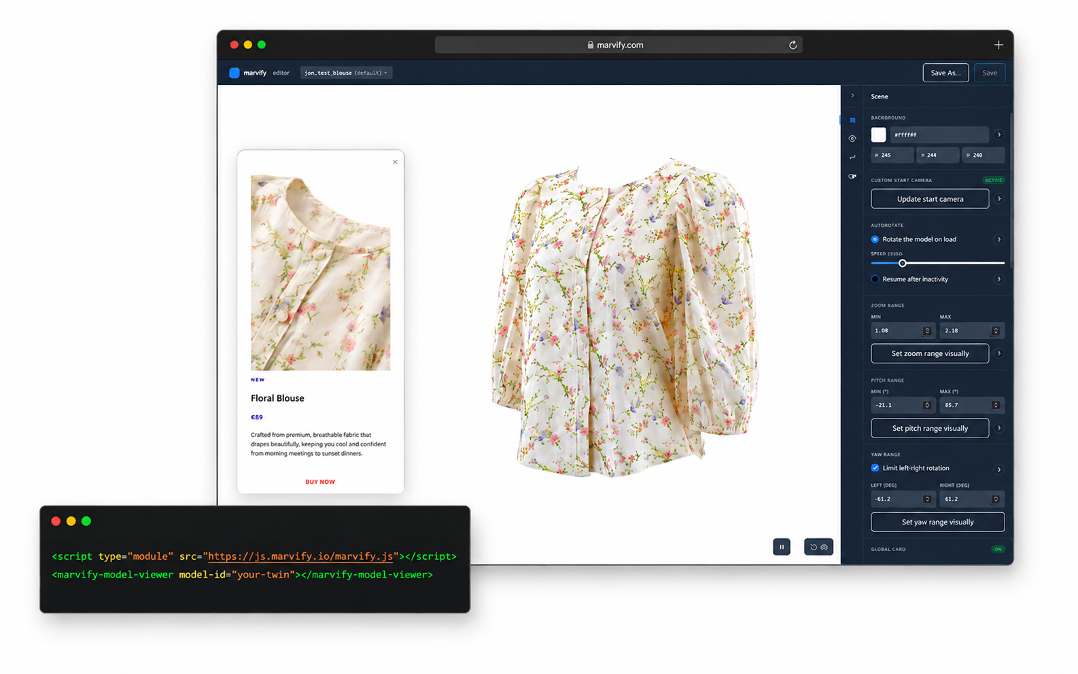This screenshot has width=1078, height=674.
Task: Toggle the Global Card ON switch
Action: pos(998,549)
